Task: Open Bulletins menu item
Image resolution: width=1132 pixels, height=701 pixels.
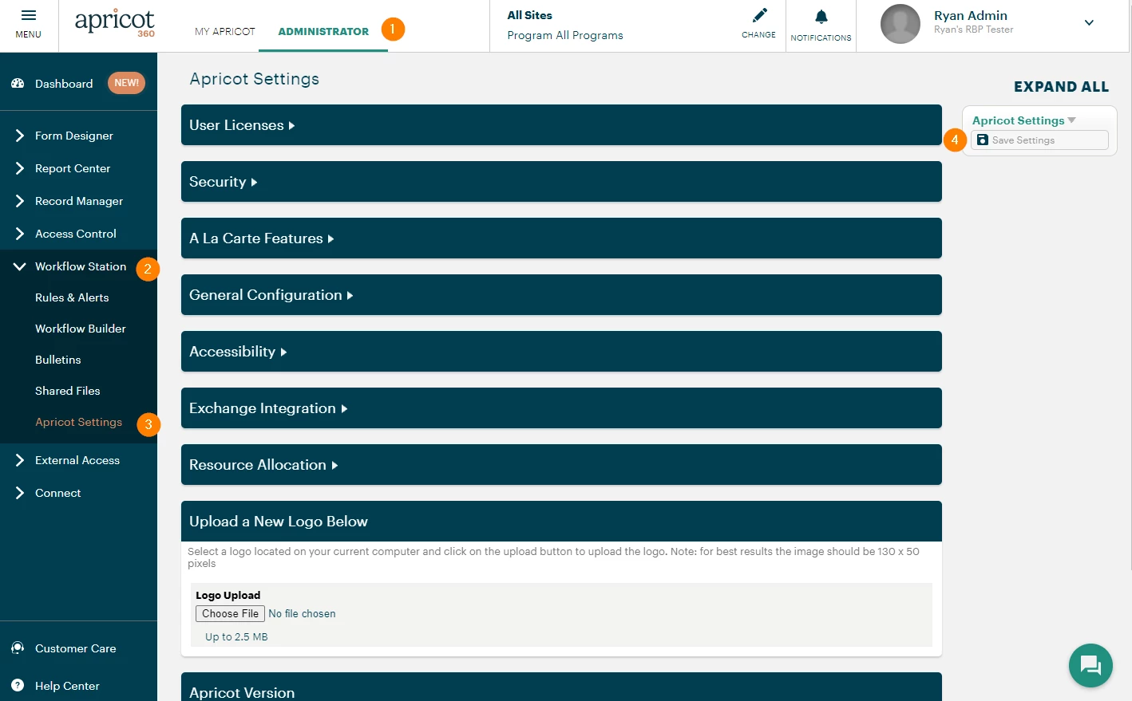Action: point(58,360)
